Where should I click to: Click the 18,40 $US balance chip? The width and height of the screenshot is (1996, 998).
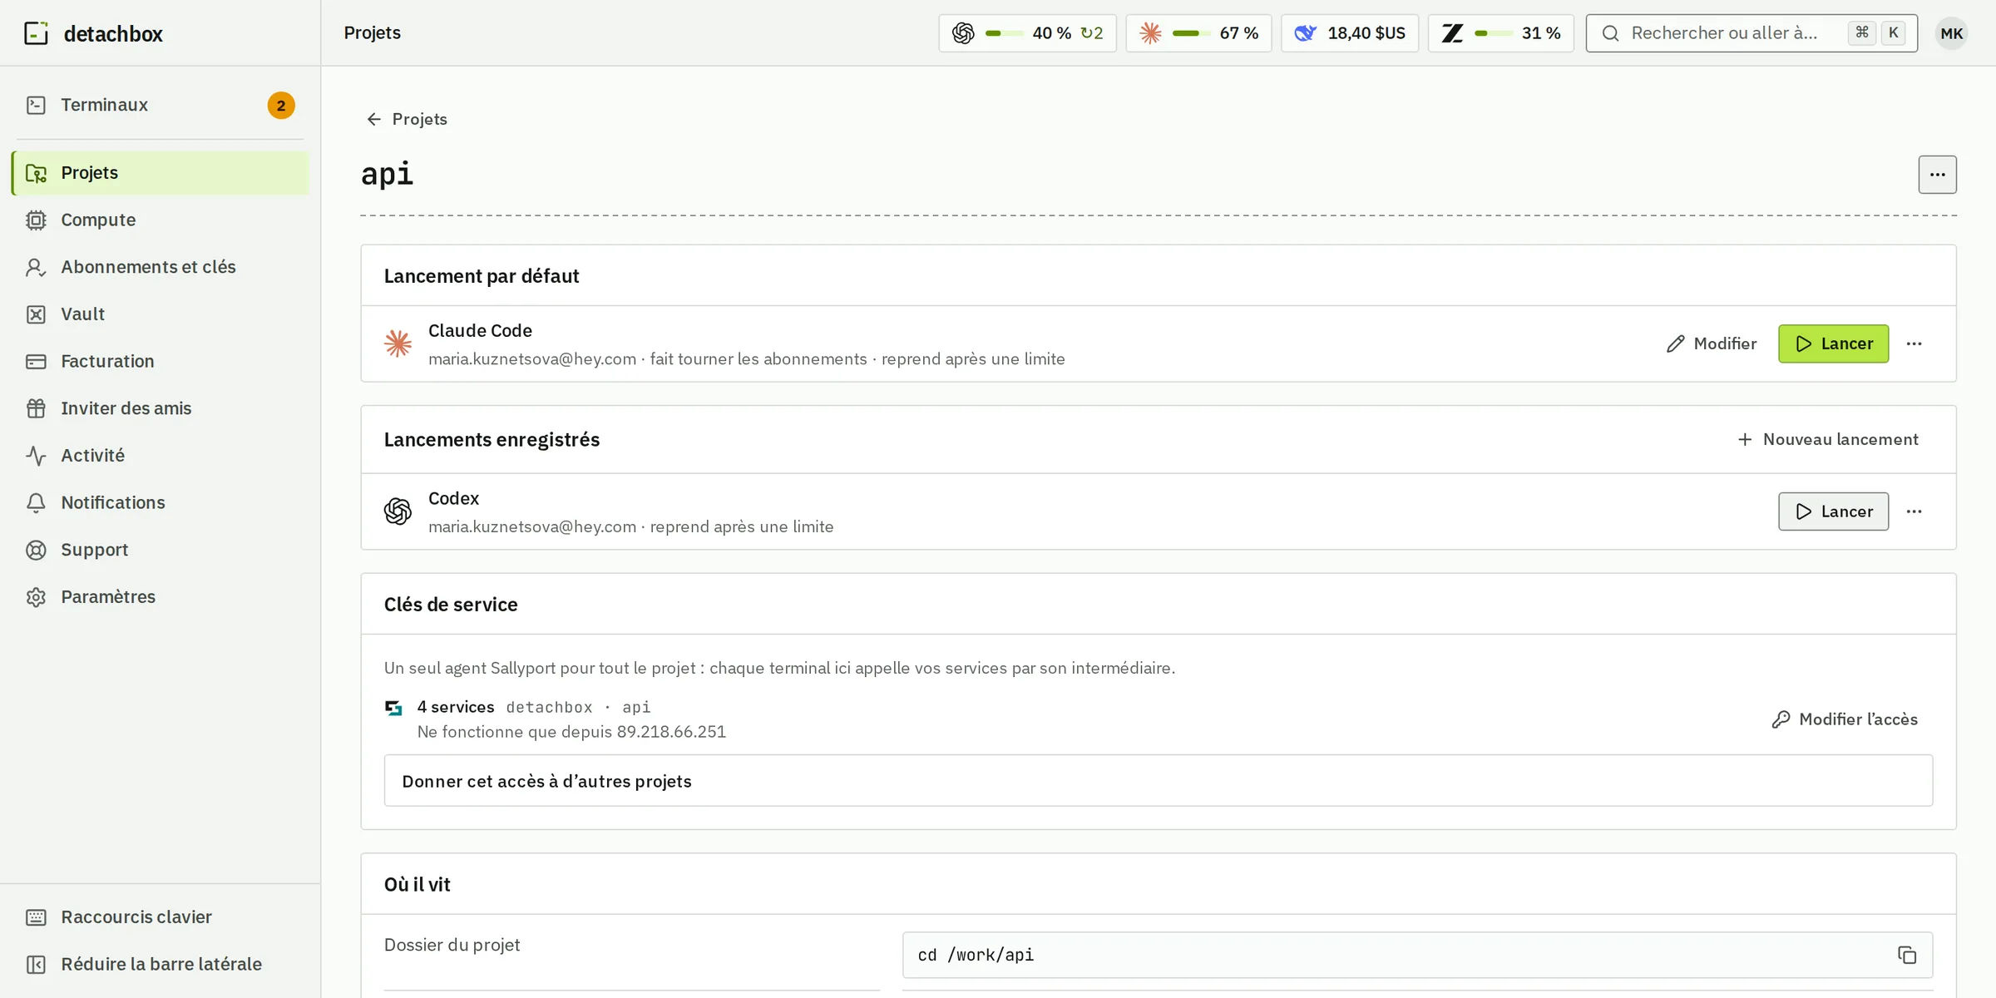[1350, 33]
